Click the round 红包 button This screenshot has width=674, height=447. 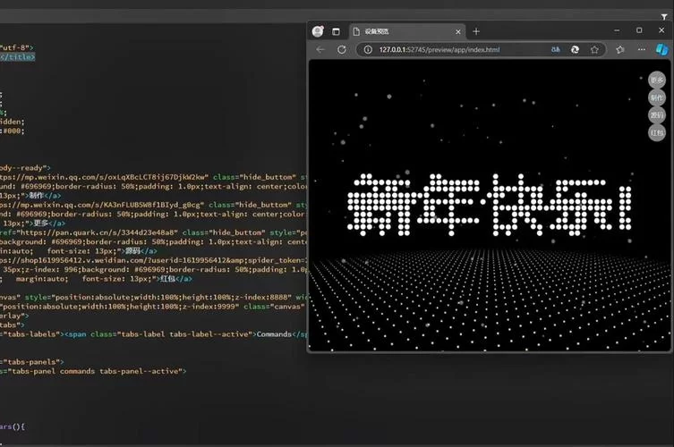coord(658,133)
